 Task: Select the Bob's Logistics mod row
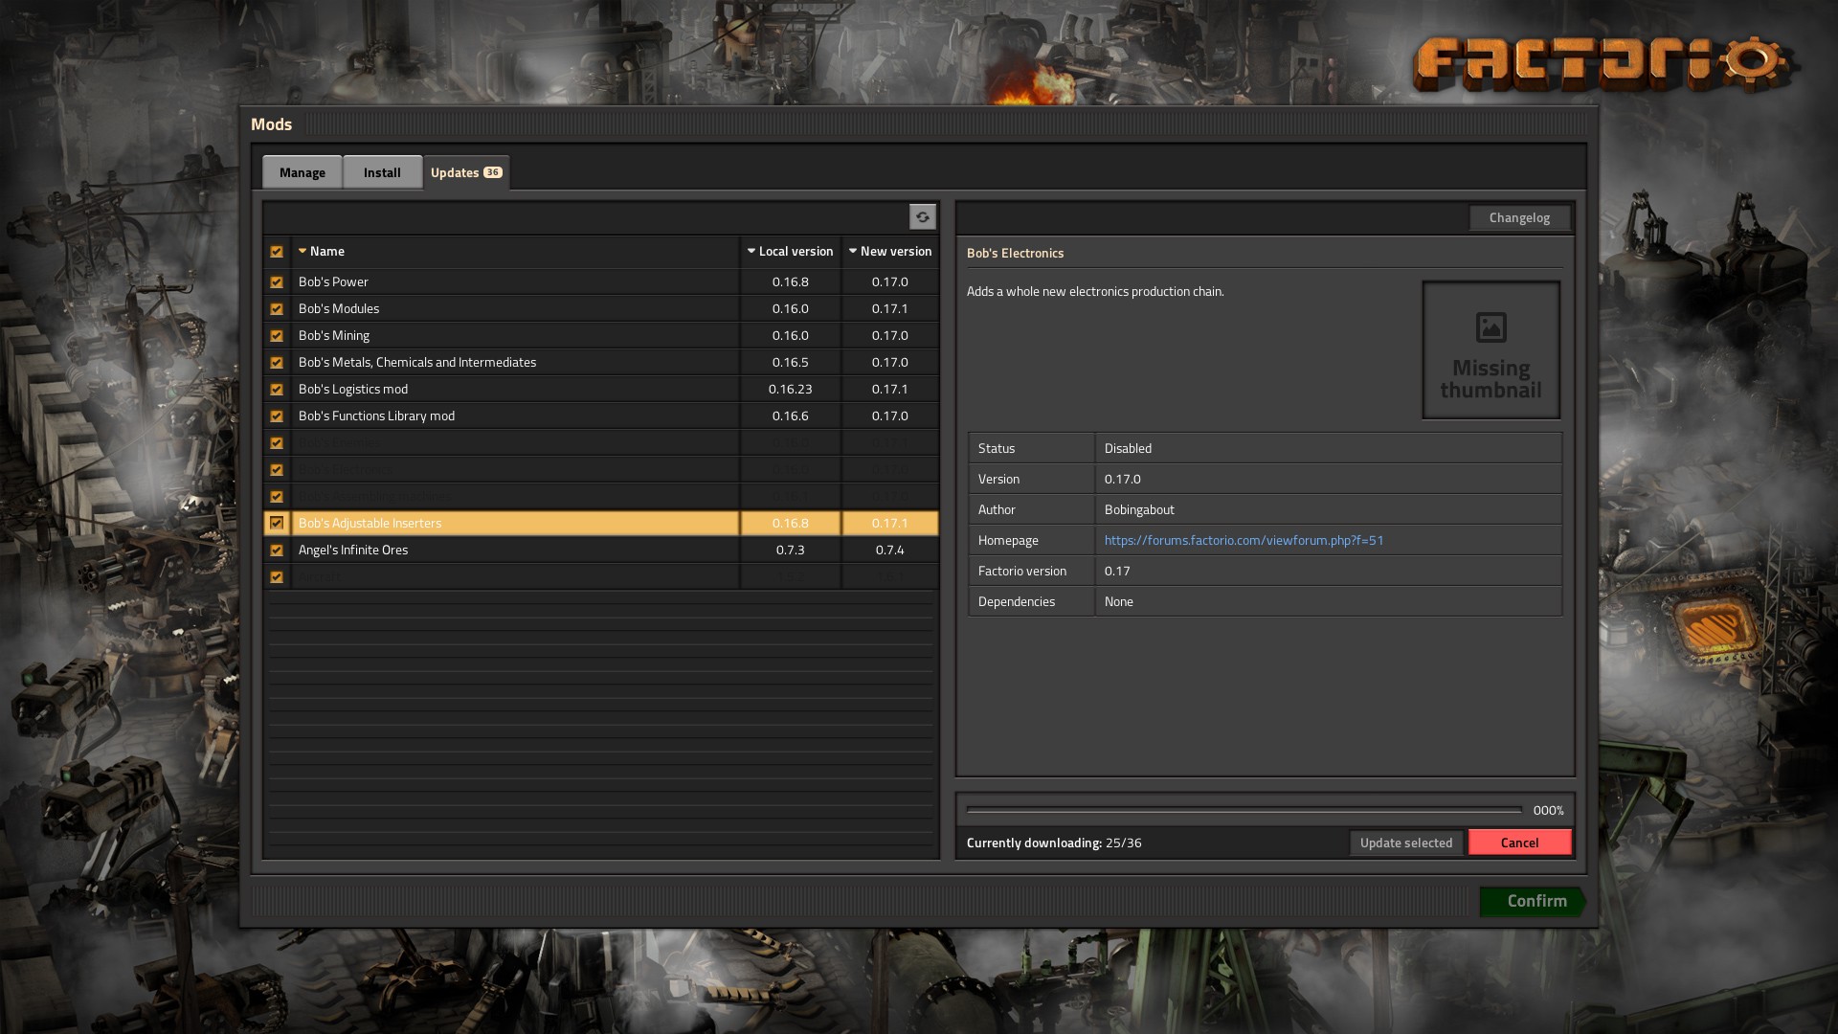coord(601,389)
